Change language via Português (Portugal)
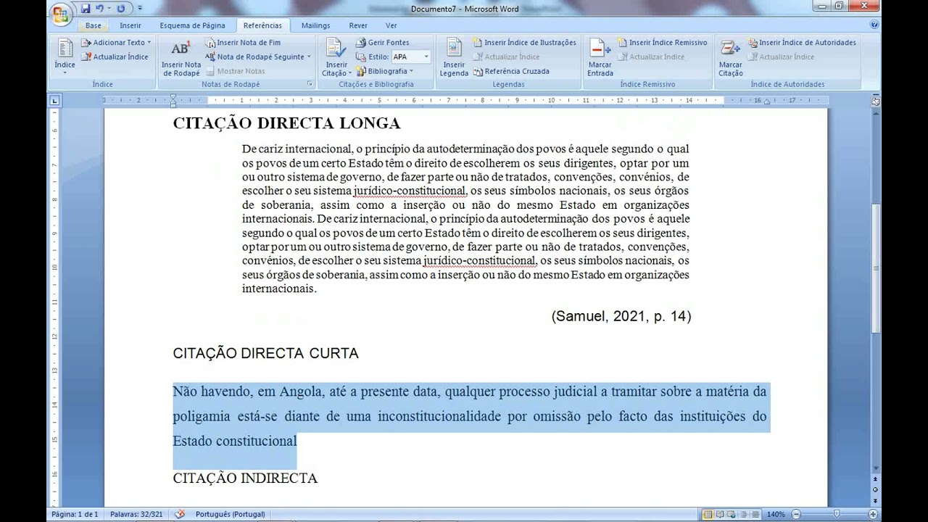928x522 pixels. coord(230,514)
